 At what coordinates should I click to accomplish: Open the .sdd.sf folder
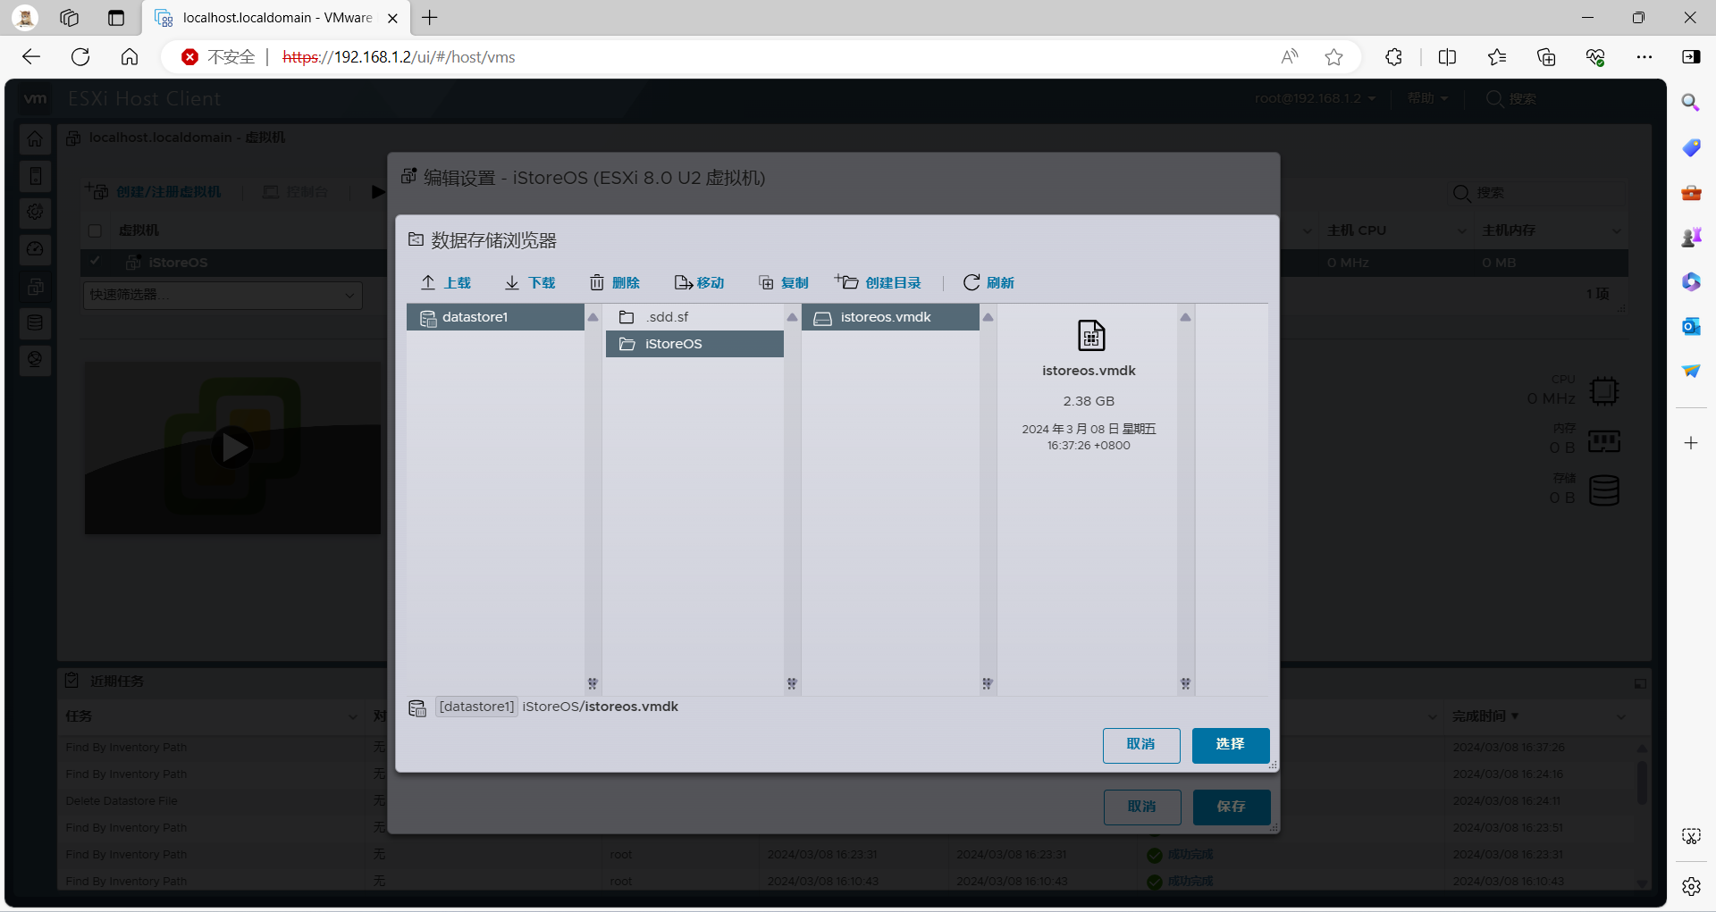[x=694, y=317]
